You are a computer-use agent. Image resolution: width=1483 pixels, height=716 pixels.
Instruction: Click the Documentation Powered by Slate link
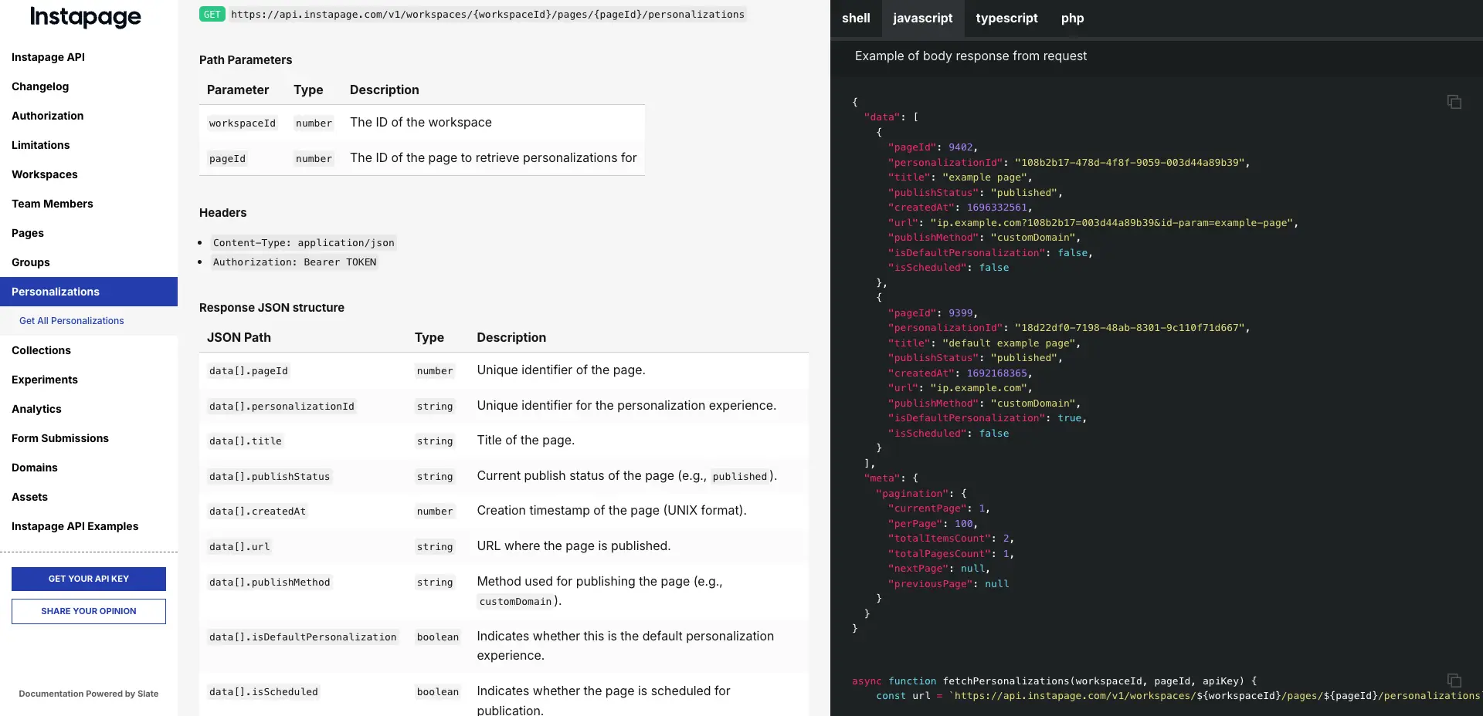(88, 694)
